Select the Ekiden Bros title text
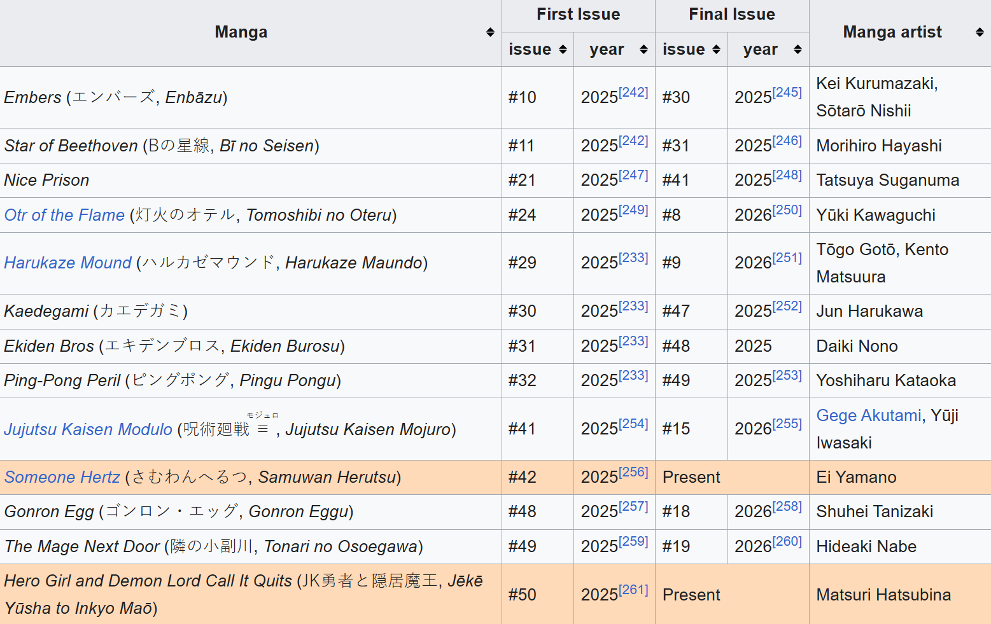Viewport: 991px width, 624px height. (x=49, y=346)
